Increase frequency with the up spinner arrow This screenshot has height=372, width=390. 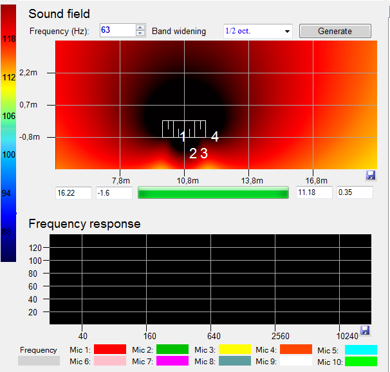tap(140, 28)
